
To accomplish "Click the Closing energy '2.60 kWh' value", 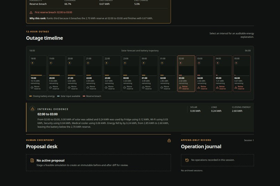I will point(237,111).
